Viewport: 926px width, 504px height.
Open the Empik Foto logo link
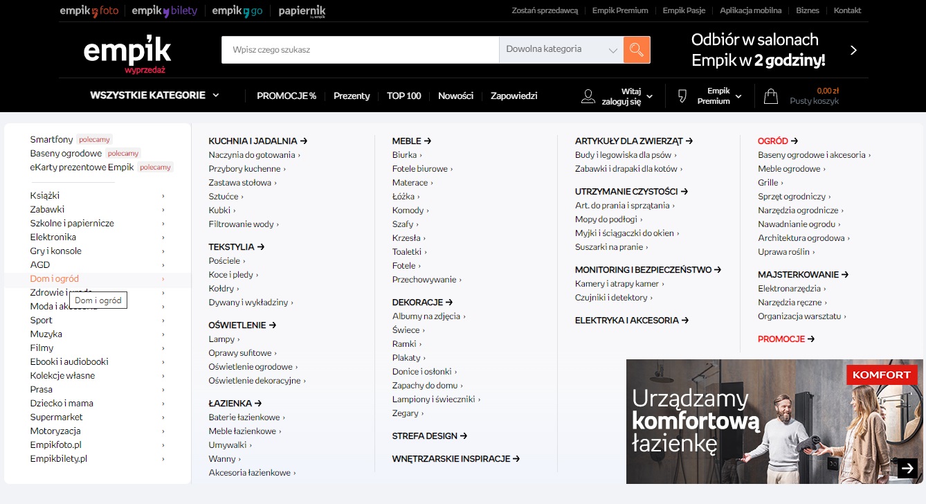click(89, 11)
